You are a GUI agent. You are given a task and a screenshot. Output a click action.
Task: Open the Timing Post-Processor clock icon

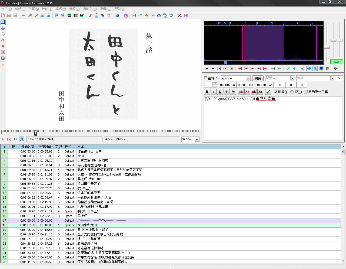click(159, 15)
